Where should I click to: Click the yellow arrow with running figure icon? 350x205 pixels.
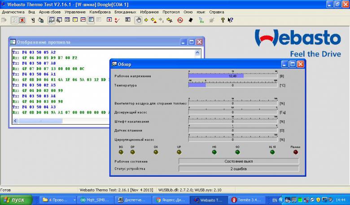click(x=170, y=20)
